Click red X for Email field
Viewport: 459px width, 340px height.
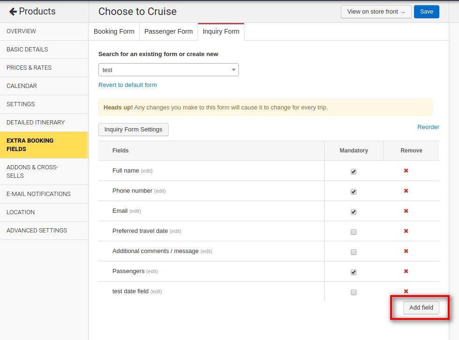[x=406, y=211]
